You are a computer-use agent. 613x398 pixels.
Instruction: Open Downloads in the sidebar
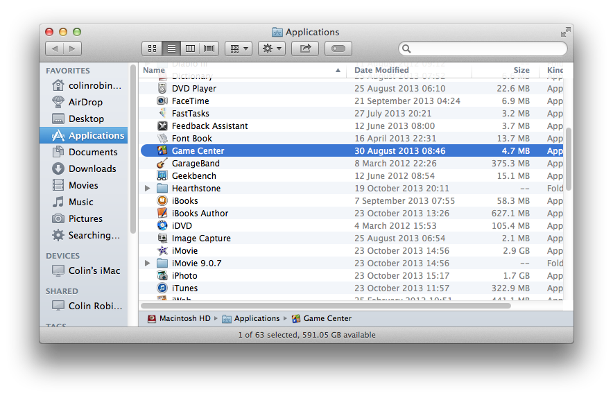coord(84,168)
